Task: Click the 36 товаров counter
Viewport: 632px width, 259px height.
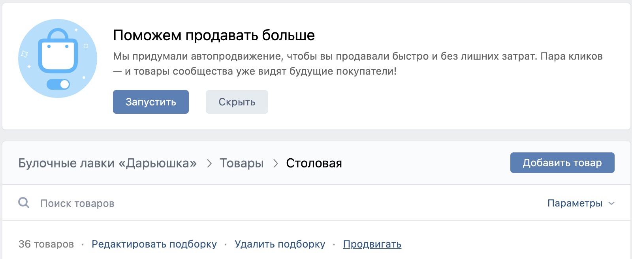Action: pos(46,244)
